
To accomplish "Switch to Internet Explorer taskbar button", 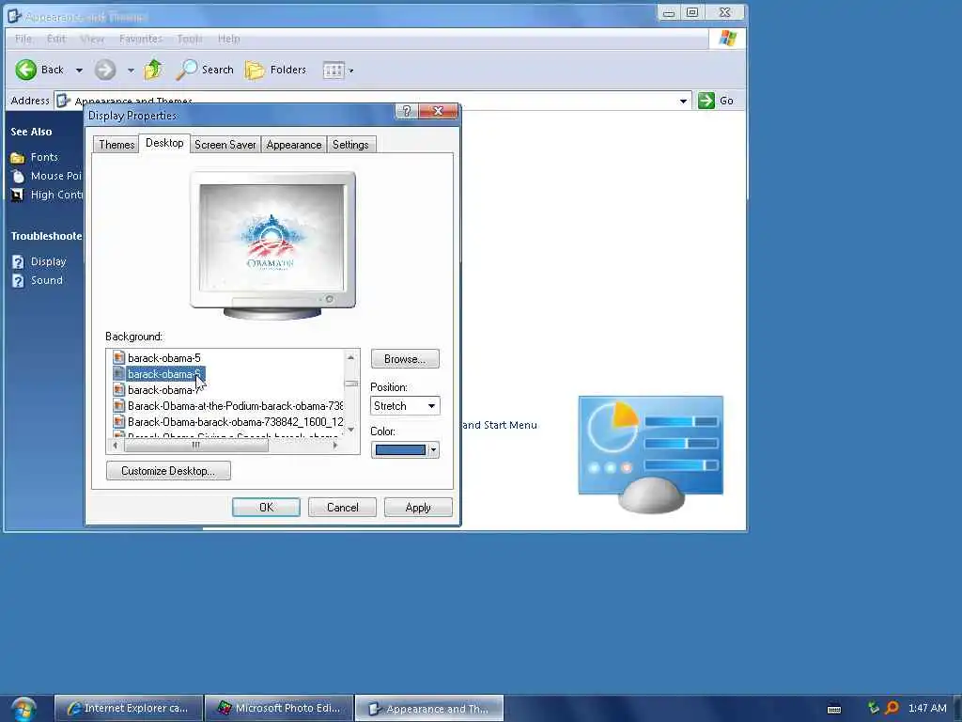I will (x=129, y=709).
